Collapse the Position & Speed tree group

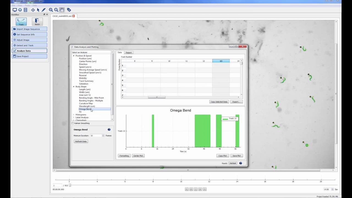(x=74, y=56)
